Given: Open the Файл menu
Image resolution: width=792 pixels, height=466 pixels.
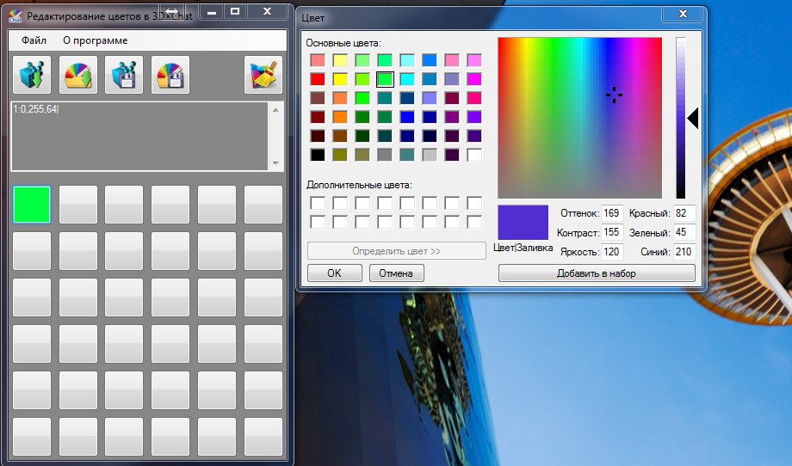Looking at the screenshot, I should click(x=34, y=40).
